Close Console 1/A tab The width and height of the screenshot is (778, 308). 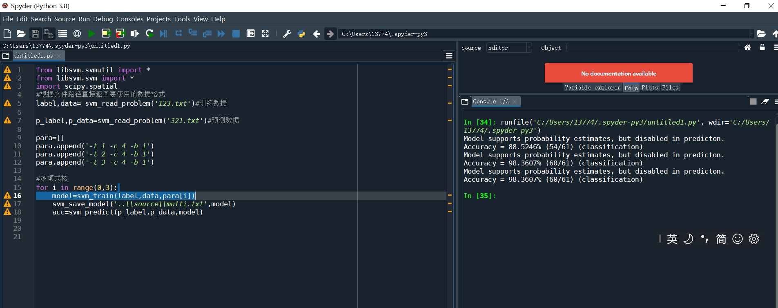point(515,102)
